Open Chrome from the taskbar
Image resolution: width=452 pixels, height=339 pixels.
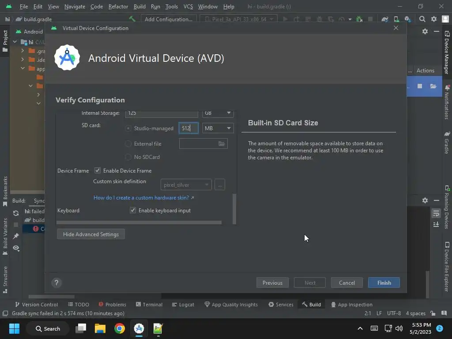pos(119,328)
